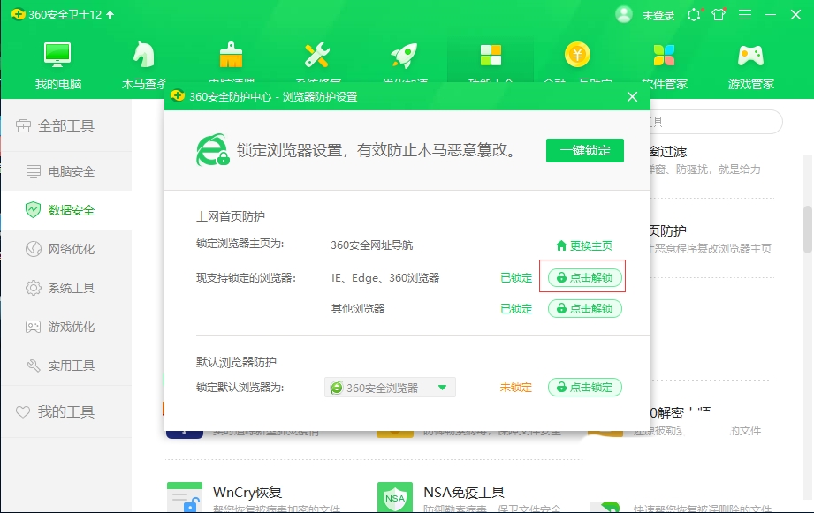Click the upgrade arrow beside 360安全卫士12
Viewport: 814px width, 513px height.
[x=110, y=14]
